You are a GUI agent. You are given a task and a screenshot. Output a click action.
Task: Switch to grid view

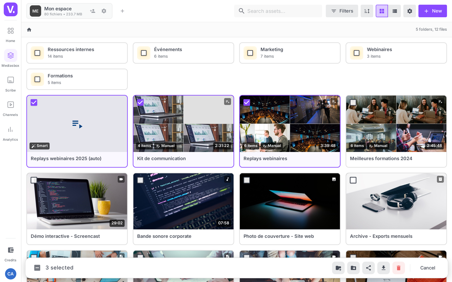click(382, 11)
